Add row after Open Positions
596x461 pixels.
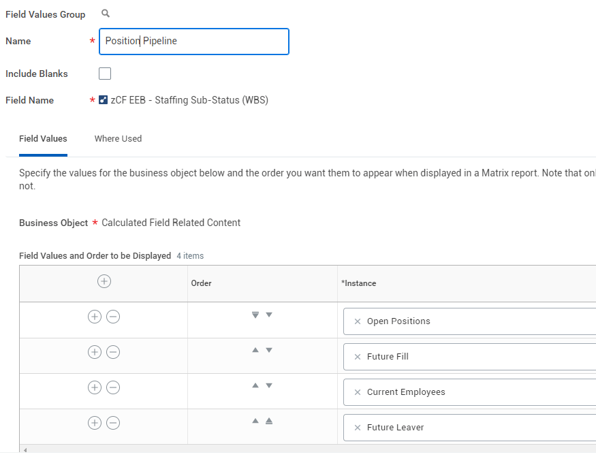click(95, 317)
